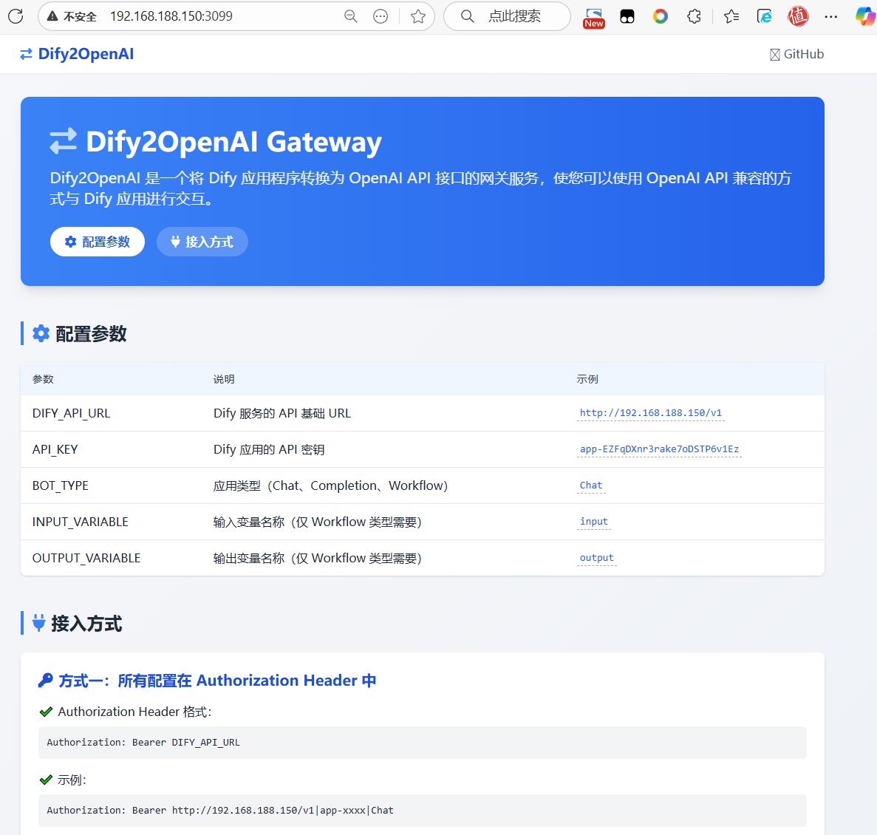Click the Dify2OpenAI Gateway title
Image resolution: width=877 pixels, height=835 pixels.
pos(233,141)
